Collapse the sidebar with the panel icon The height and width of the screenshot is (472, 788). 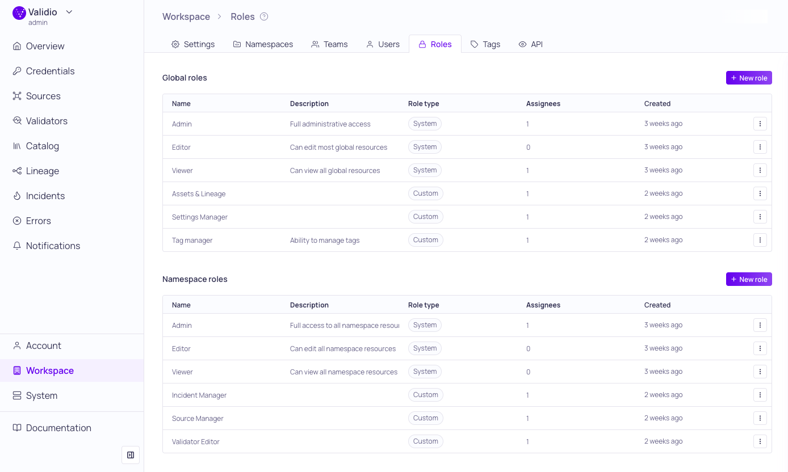click(x=131, y=455)
